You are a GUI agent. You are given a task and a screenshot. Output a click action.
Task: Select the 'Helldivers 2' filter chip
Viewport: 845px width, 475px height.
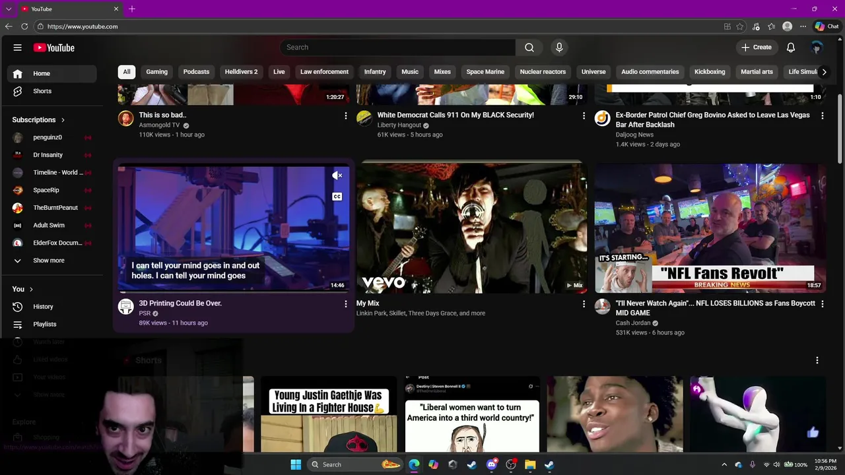[x=241, y=72]
